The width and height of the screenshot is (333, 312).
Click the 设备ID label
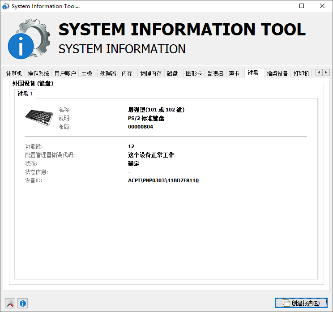(x=34, y=180)
